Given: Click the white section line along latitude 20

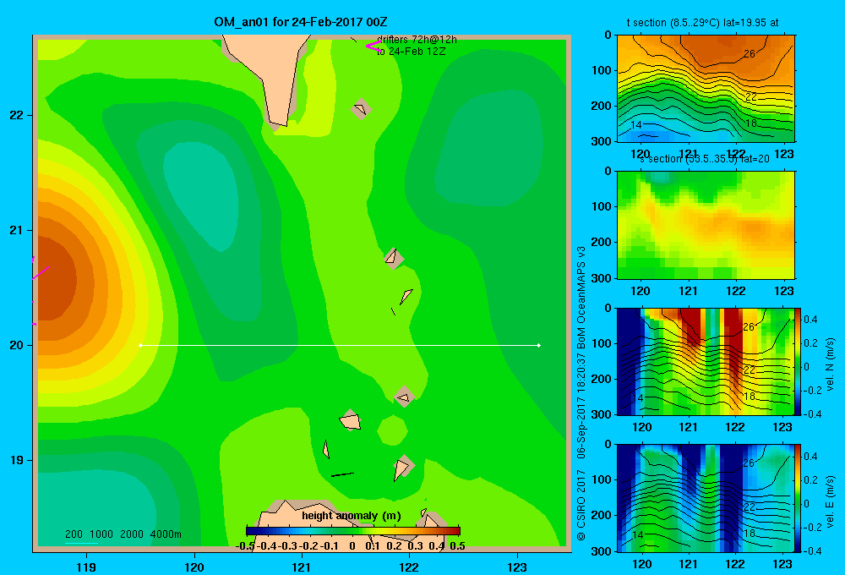Looking at the screenshot, I should point(340,345).
